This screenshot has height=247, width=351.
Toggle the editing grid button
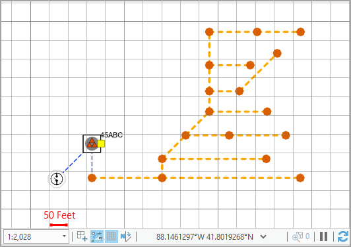pos(112,236)
